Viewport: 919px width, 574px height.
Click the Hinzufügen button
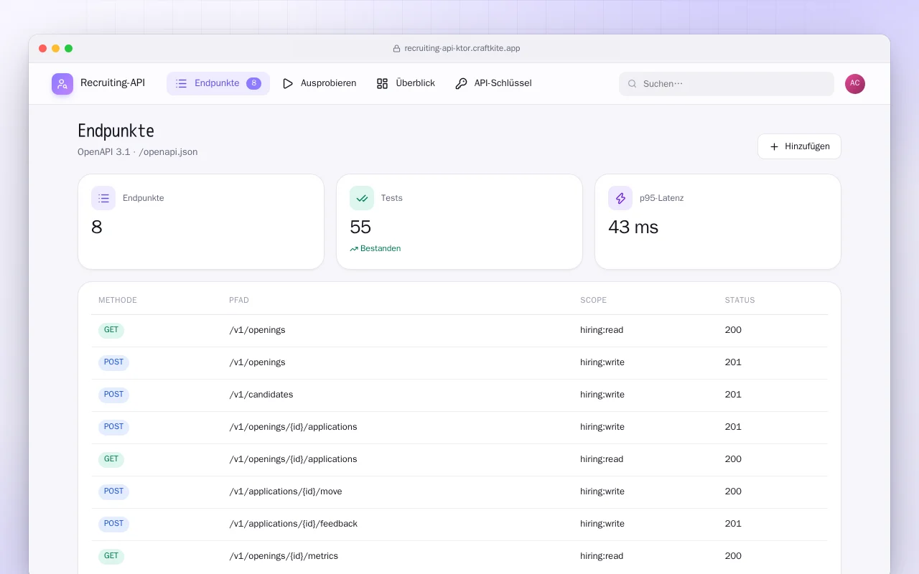click(799, 146)
